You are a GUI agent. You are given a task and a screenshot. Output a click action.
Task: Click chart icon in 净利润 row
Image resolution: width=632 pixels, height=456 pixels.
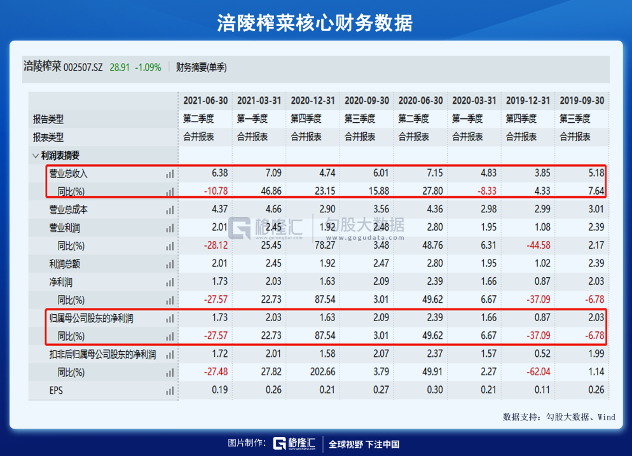click(x=170, y=282)
